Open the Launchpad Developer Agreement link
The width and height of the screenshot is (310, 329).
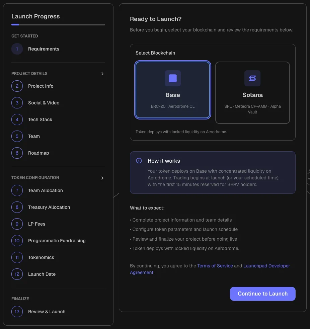coord(266,266)
